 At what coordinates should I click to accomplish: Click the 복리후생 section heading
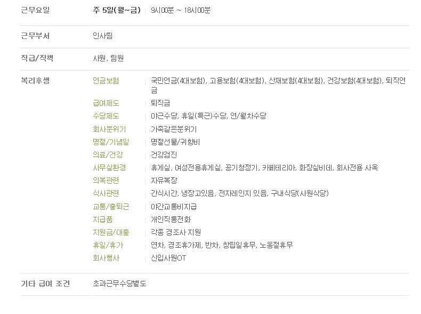35,81
